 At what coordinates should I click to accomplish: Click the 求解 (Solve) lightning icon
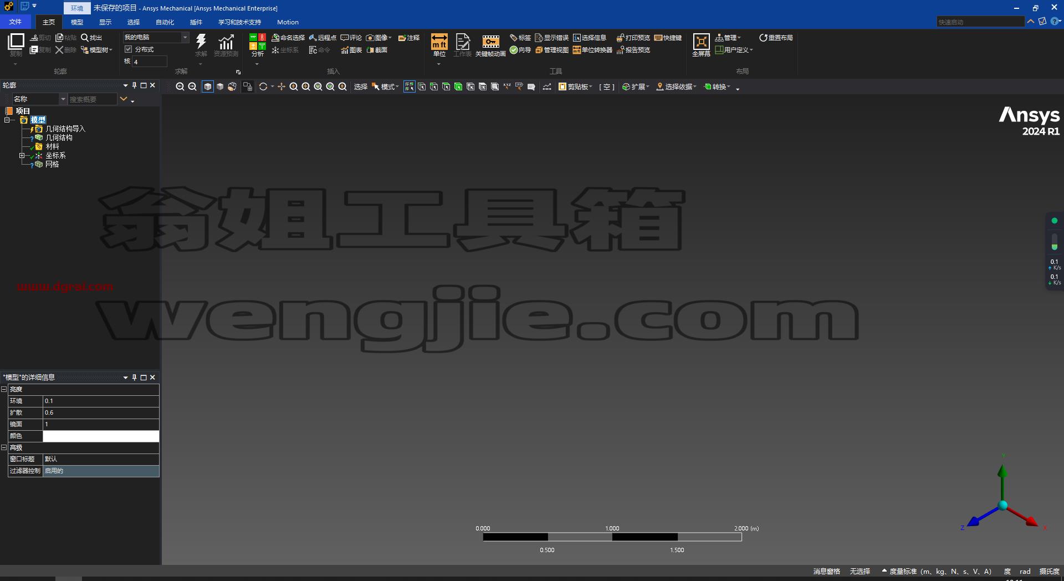tap(201, 42)
